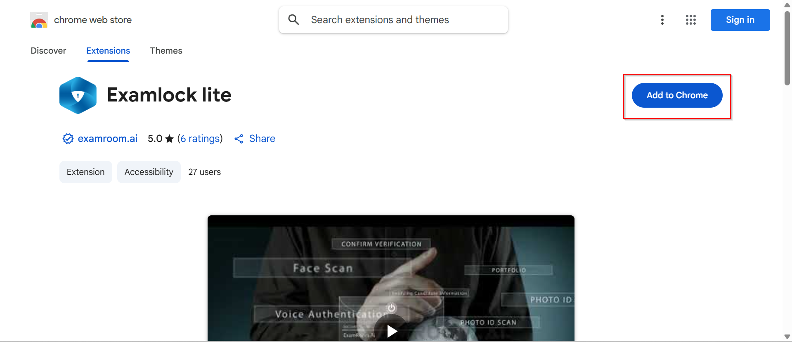Focus the Search extensions and themes field

(x=393, y=20)
